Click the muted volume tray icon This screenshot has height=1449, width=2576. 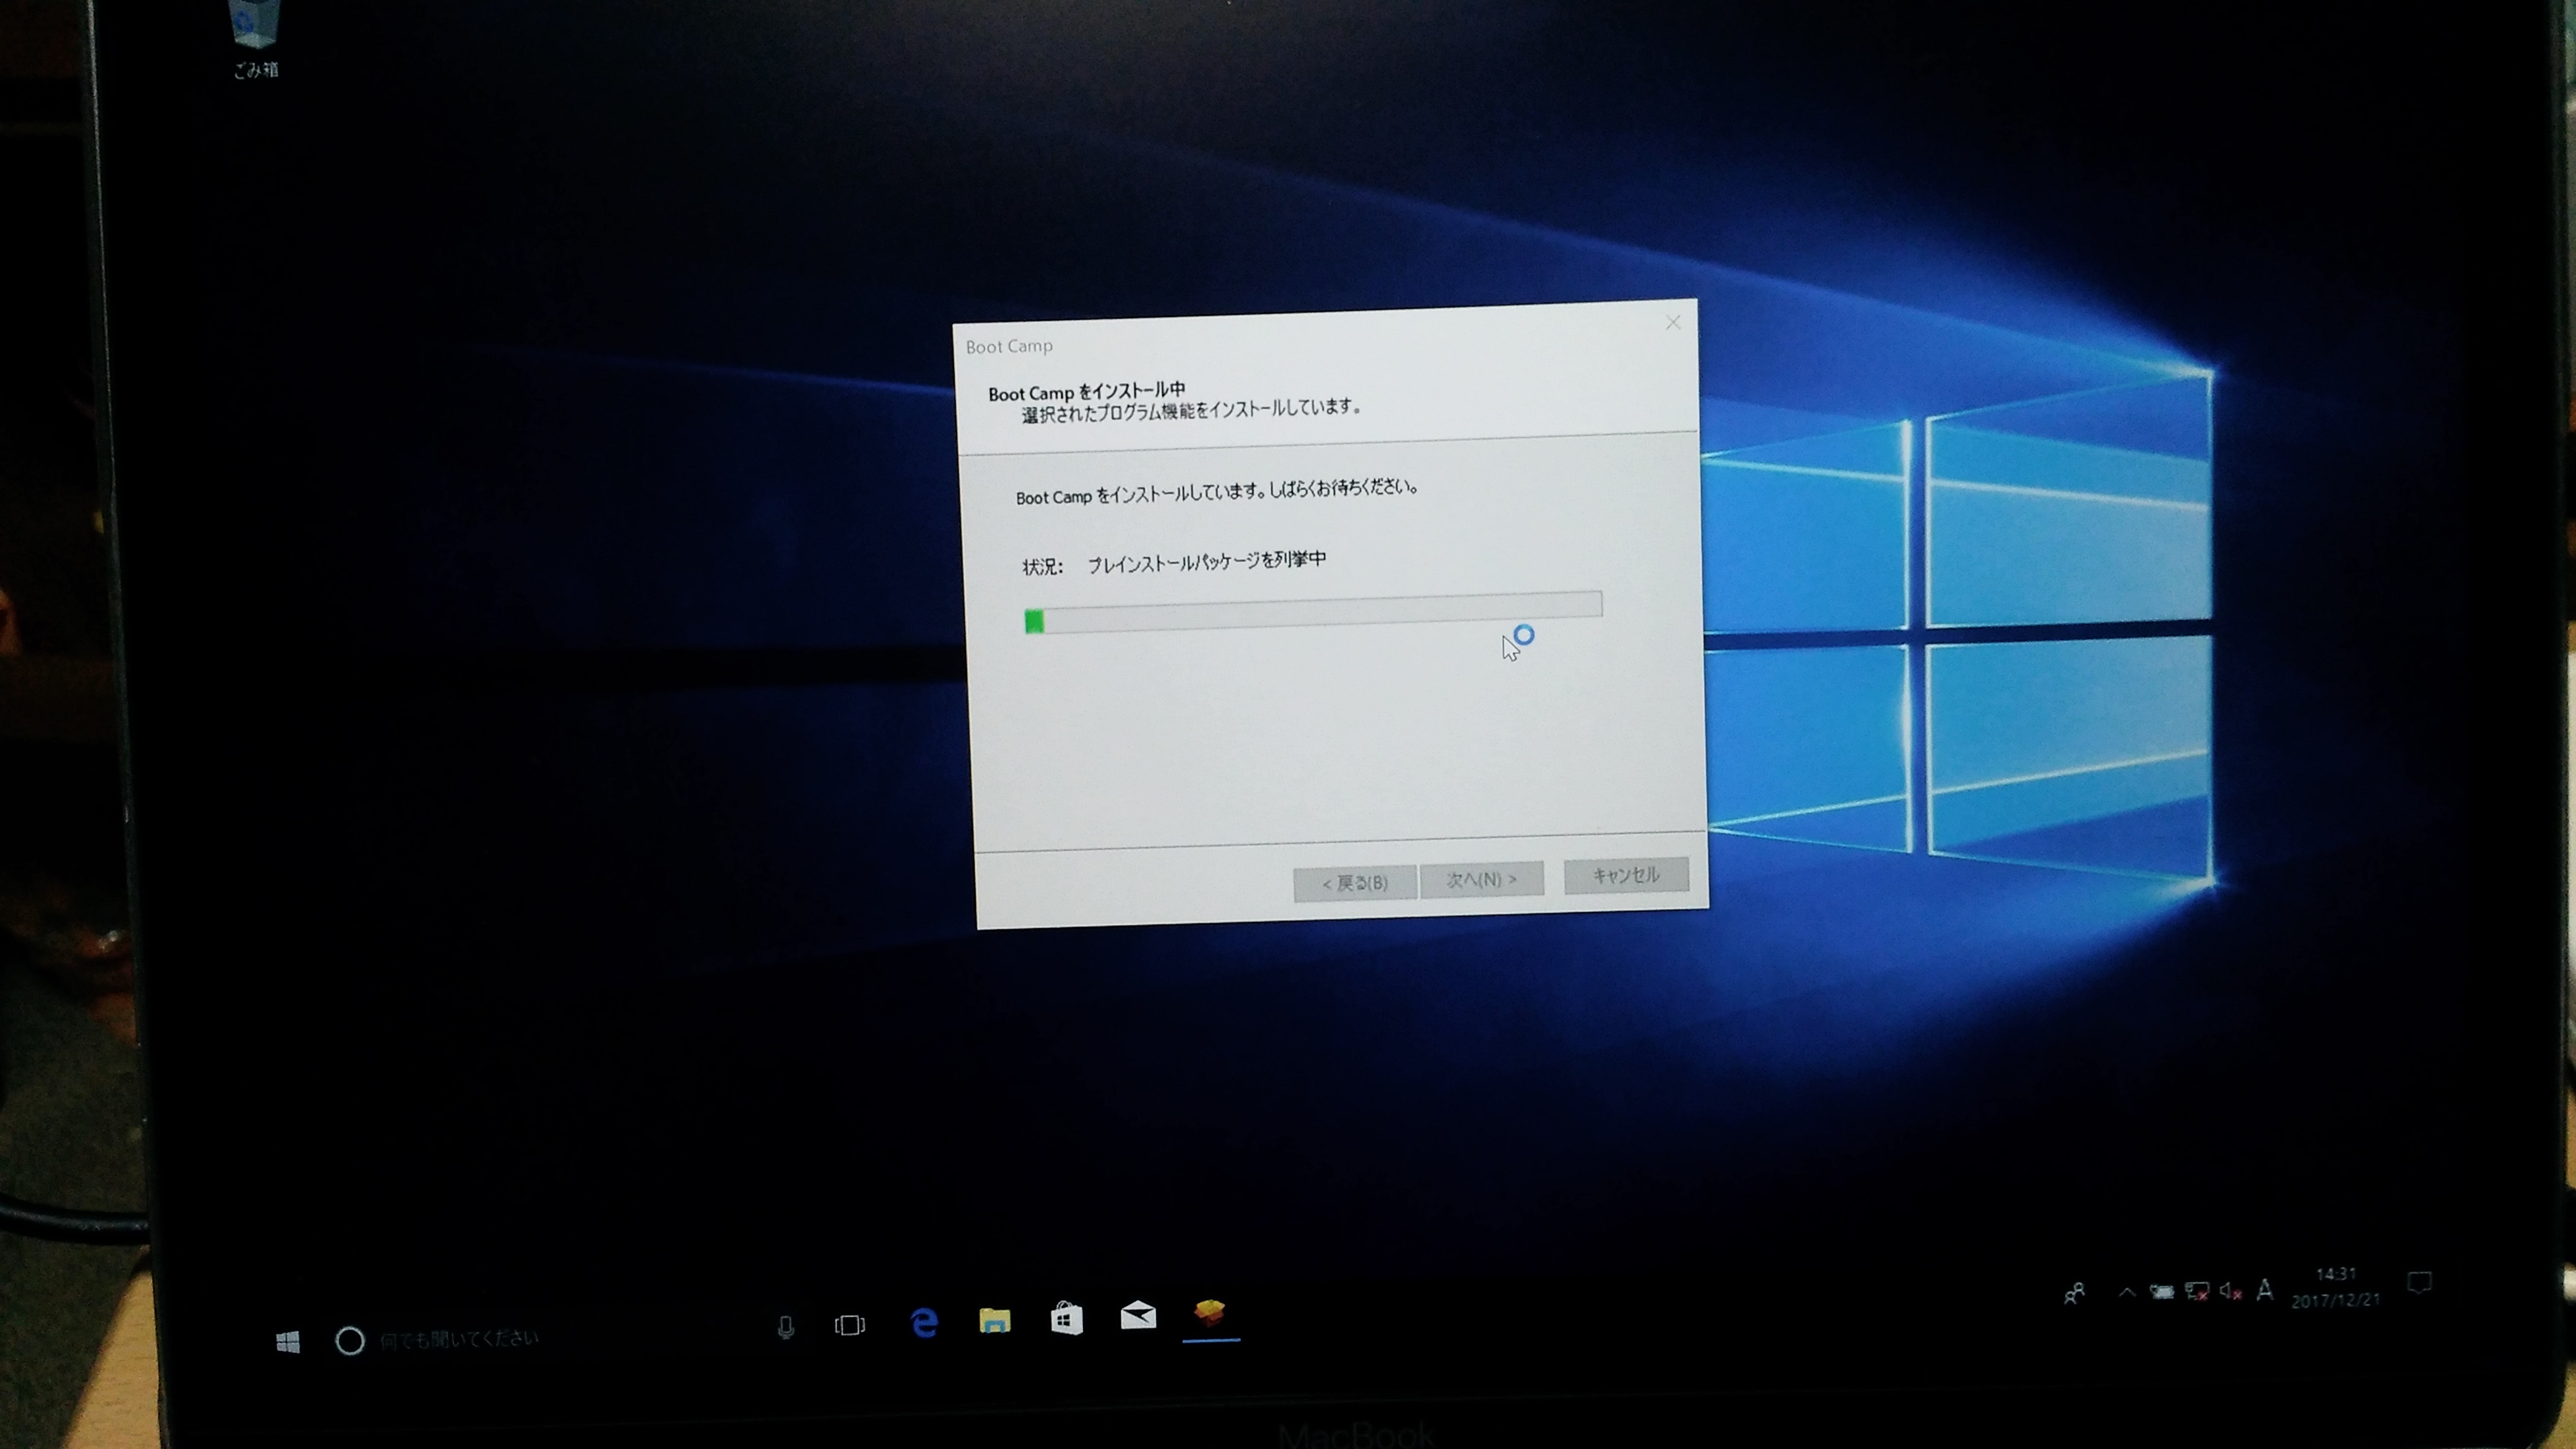pyautogui.click(x=2231, y=1291)
